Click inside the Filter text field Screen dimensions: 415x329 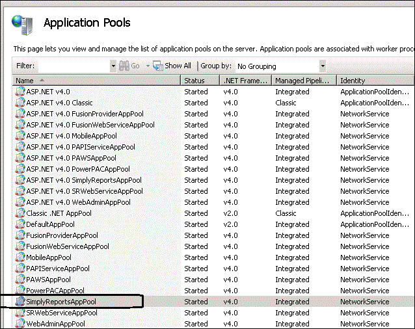(x=74, y=66)
